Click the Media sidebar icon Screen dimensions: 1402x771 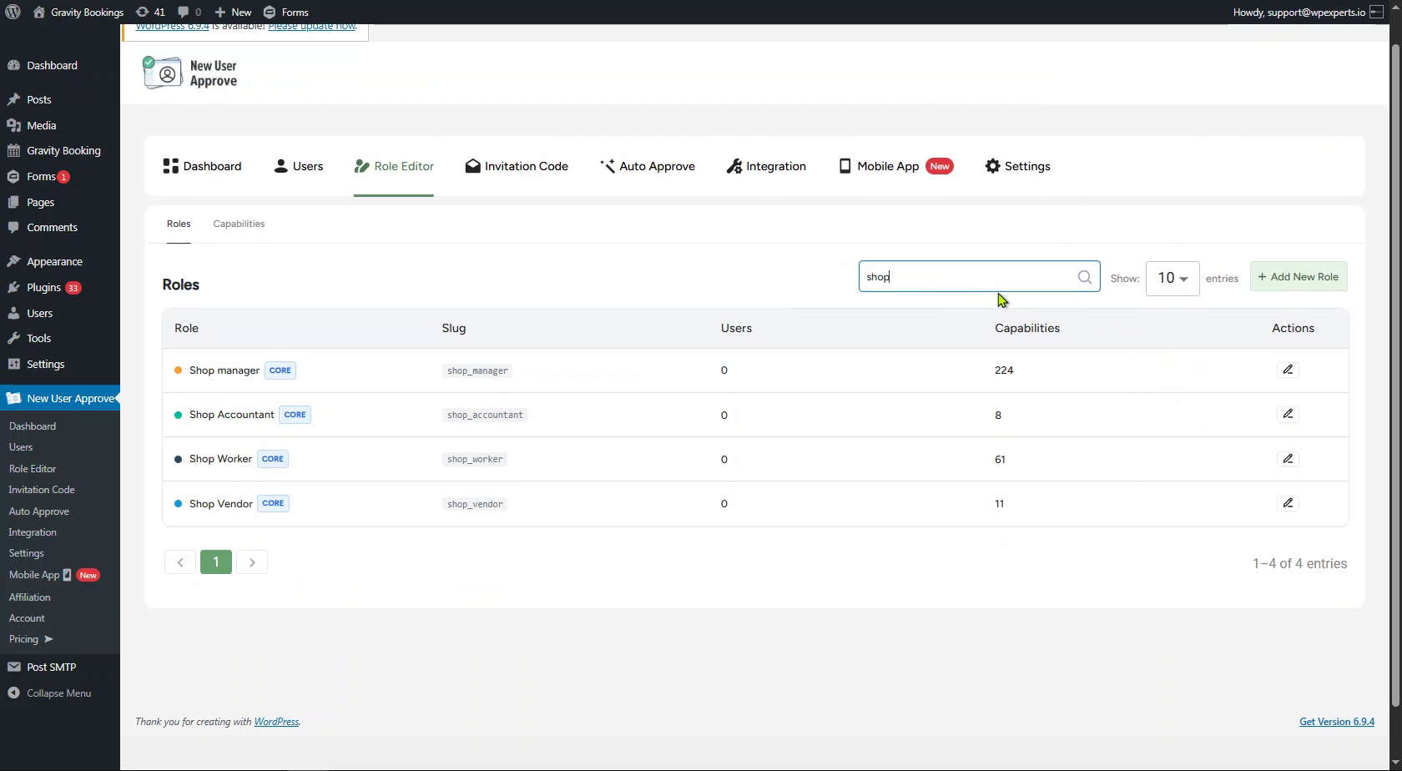[x=13, y=125]
